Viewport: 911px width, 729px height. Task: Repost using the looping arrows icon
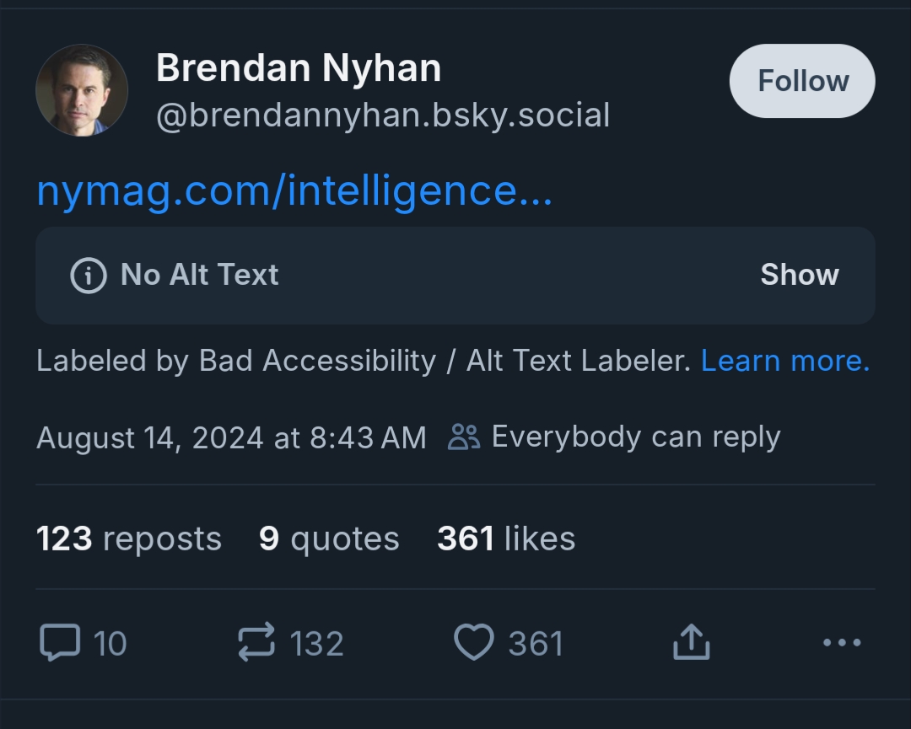coord(256,644)
